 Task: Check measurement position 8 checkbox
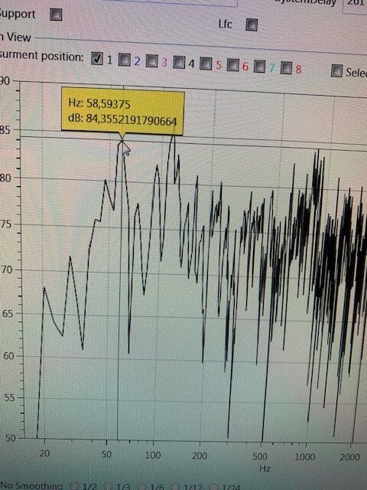(286, 68)
